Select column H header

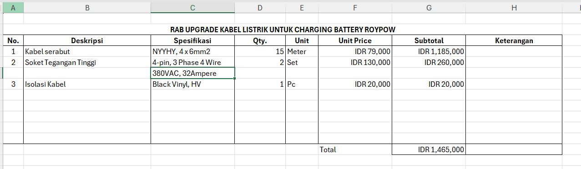514,8
